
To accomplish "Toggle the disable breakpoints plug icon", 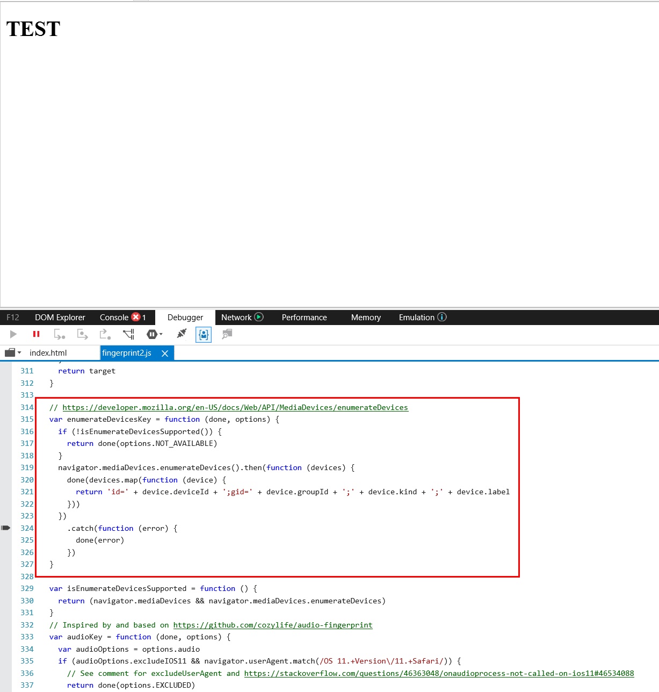I will [182, 334].
